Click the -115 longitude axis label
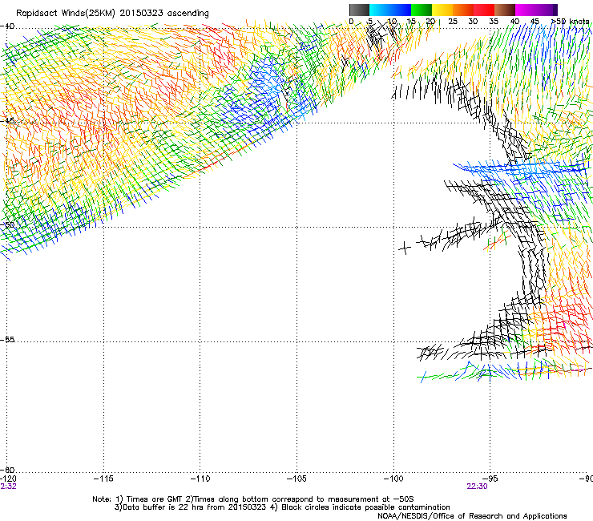Screen dimensions: 593x521 103,479
